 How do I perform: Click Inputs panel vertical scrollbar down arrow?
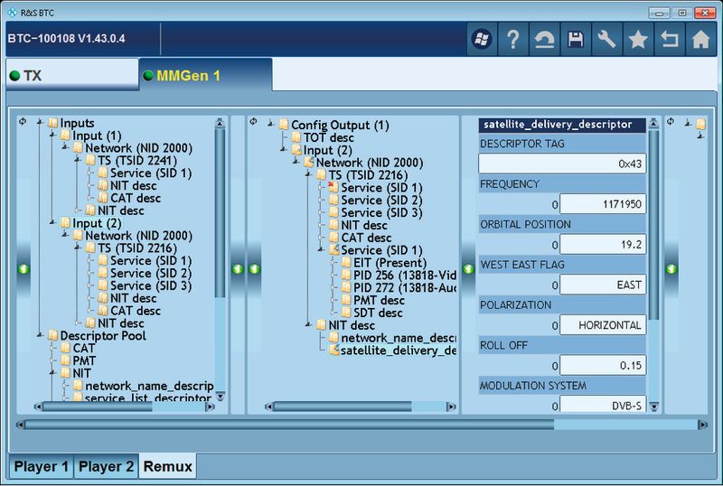coord(220,397)
